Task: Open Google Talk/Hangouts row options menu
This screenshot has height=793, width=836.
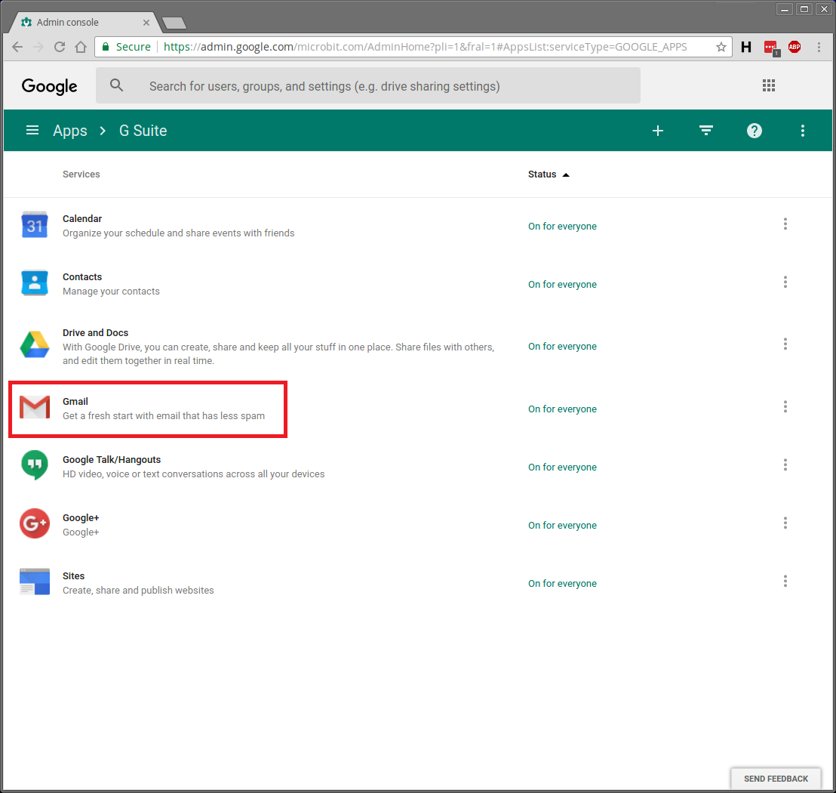Action: click(x=785, y=464)
